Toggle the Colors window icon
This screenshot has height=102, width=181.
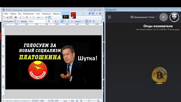(x=93, y=13)
